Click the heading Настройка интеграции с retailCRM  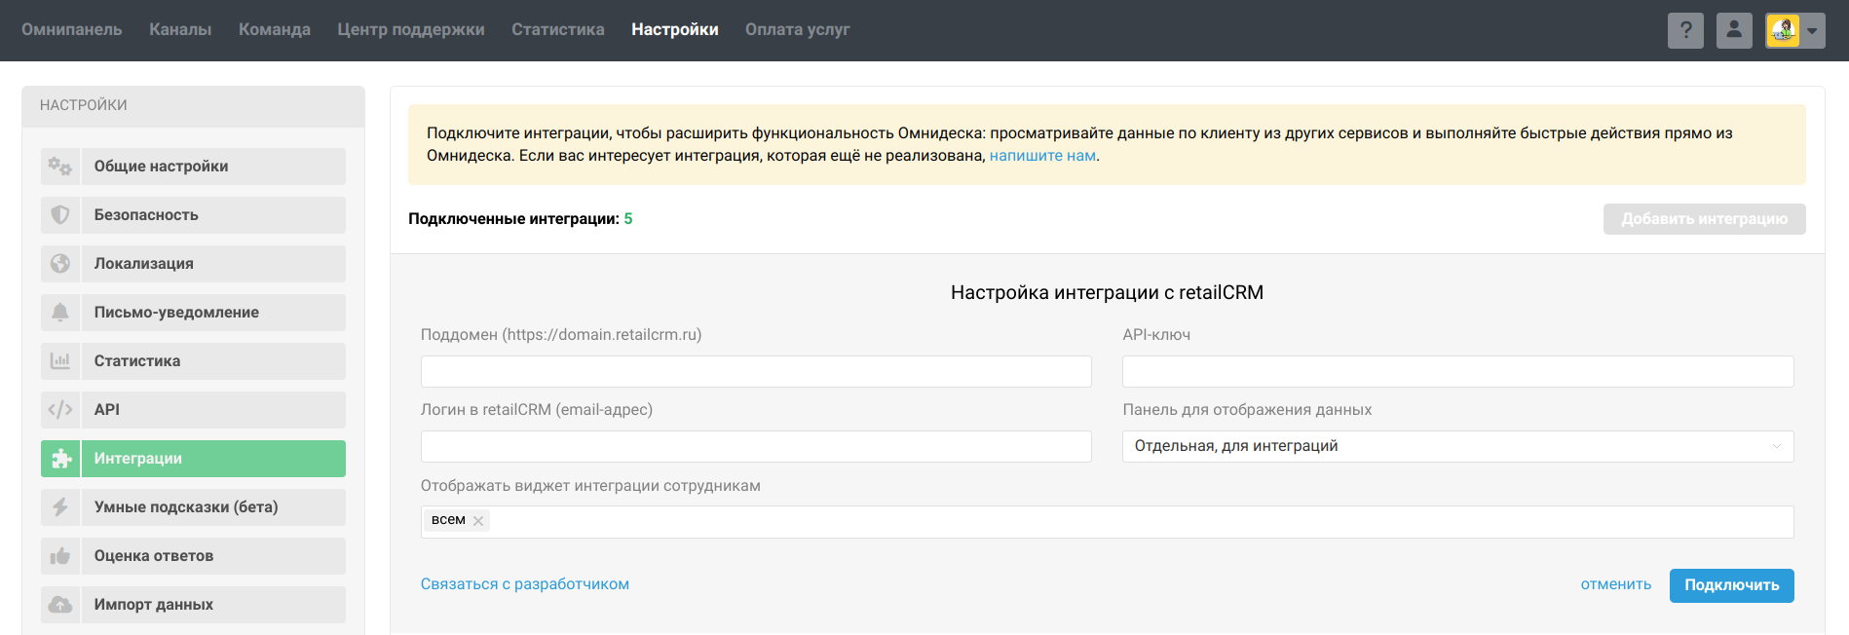(1107, 293)
